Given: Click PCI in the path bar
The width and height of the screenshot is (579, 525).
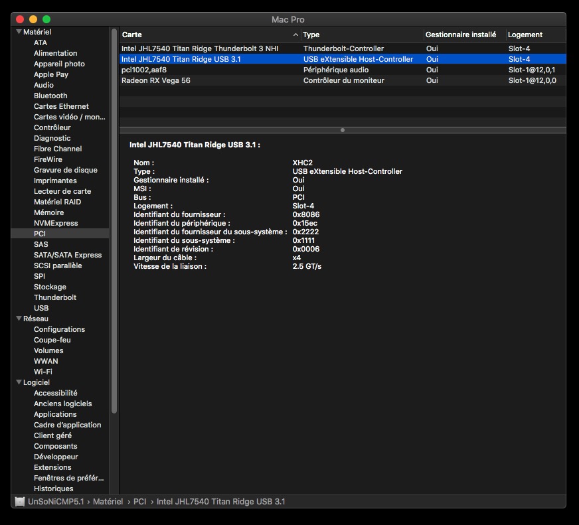Looking at the screenshot, I should click(139, 501).
